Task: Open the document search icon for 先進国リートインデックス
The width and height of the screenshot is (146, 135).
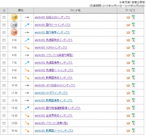Action: point(134,70)
